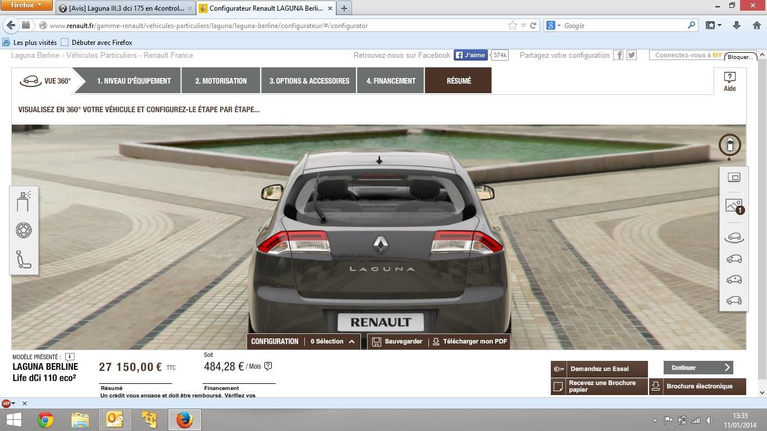
Task: Go to step 2 Motorisation
Action: (x=221, y=81)
